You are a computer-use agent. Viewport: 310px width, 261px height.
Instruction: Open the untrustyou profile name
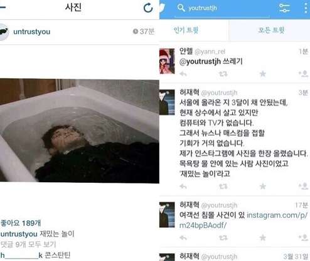pos(32,32)
